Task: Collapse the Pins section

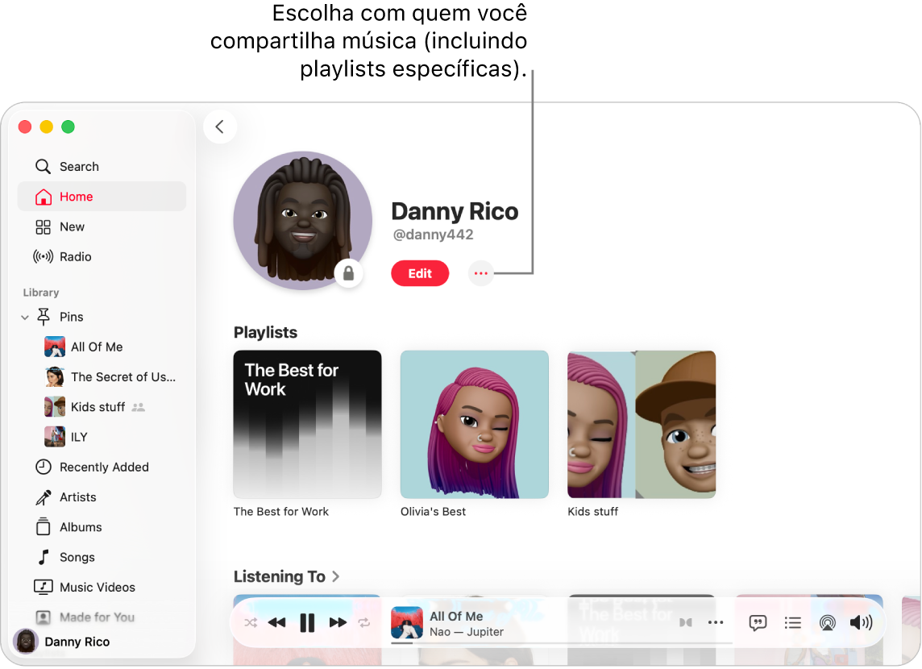Action: pyautogui.click(x=24, y=317)
